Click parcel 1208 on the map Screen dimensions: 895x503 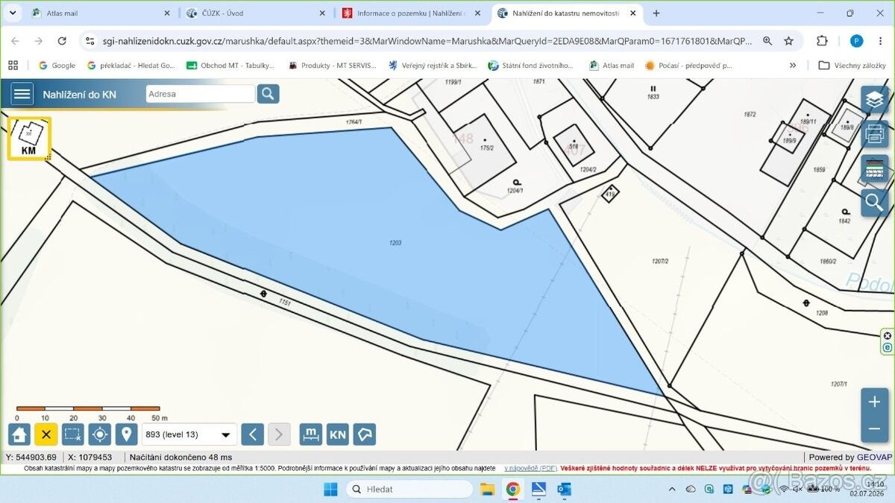point(822,313)
